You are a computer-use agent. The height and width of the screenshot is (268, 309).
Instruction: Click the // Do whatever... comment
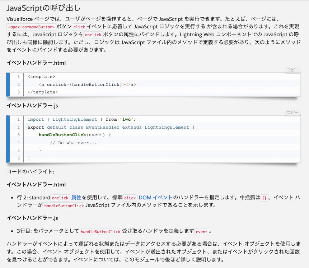pos(73,143)
